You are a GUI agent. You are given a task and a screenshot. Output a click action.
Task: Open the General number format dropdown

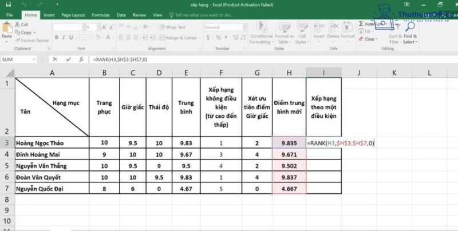[x=244, y=27]
